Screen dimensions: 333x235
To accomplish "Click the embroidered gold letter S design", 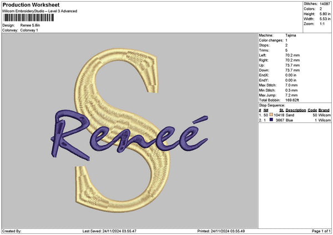I will 122,130.
